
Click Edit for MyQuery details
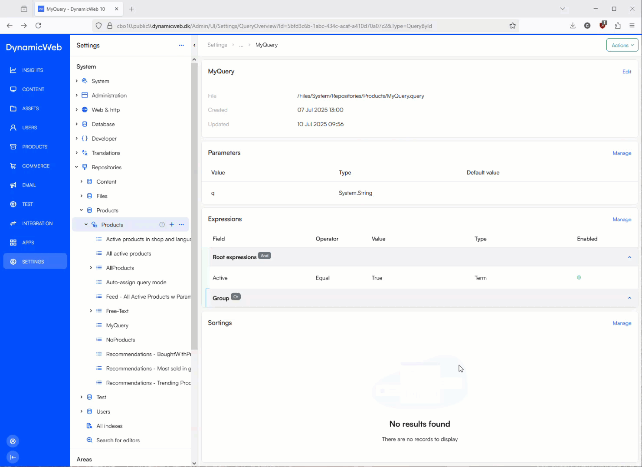[x=626, y=72]
